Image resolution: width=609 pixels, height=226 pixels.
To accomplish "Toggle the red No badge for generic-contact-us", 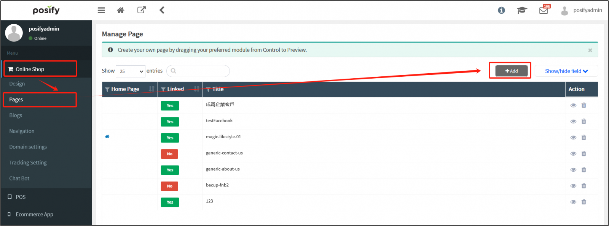I will [169, 154].
